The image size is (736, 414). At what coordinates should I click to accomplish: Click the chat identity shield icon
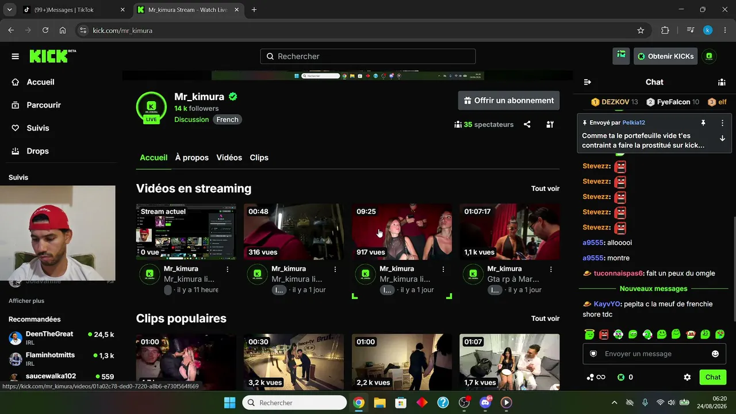pyautogui.click(x=593, y=354)
